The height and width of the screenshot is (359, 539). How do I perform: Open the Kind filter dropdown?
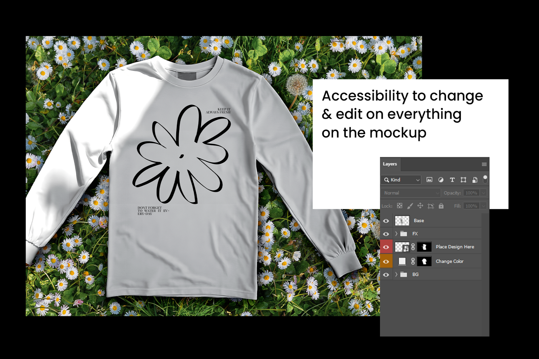[x=401, y=180]
